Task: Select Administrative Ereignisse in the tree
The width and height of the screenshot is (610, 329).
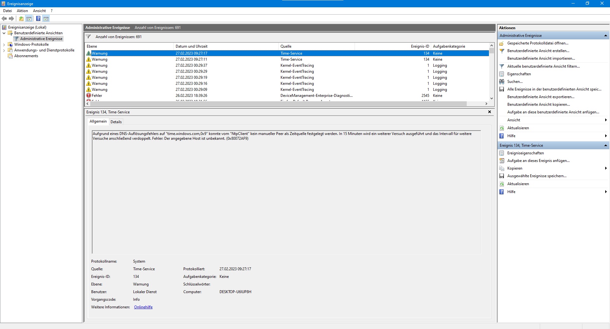Action: tap(41, 39)
